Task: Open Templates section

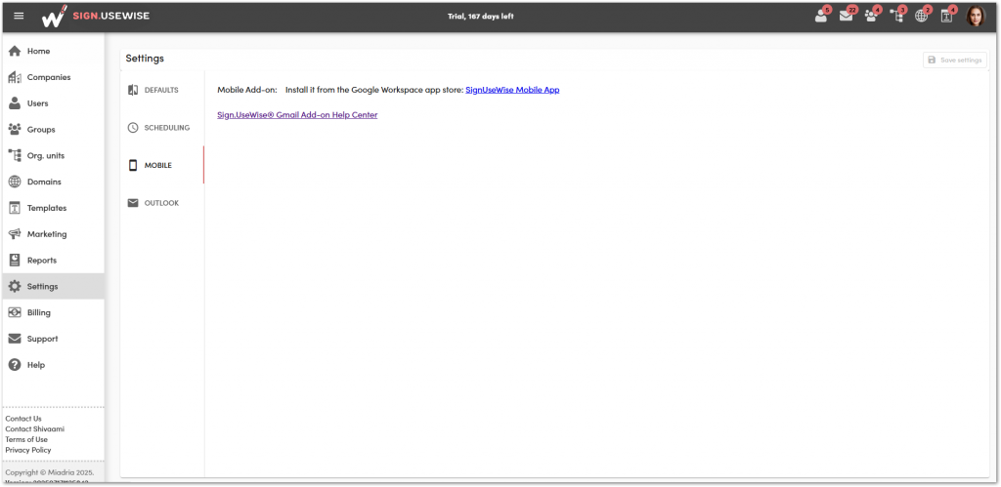Action: 53,208
